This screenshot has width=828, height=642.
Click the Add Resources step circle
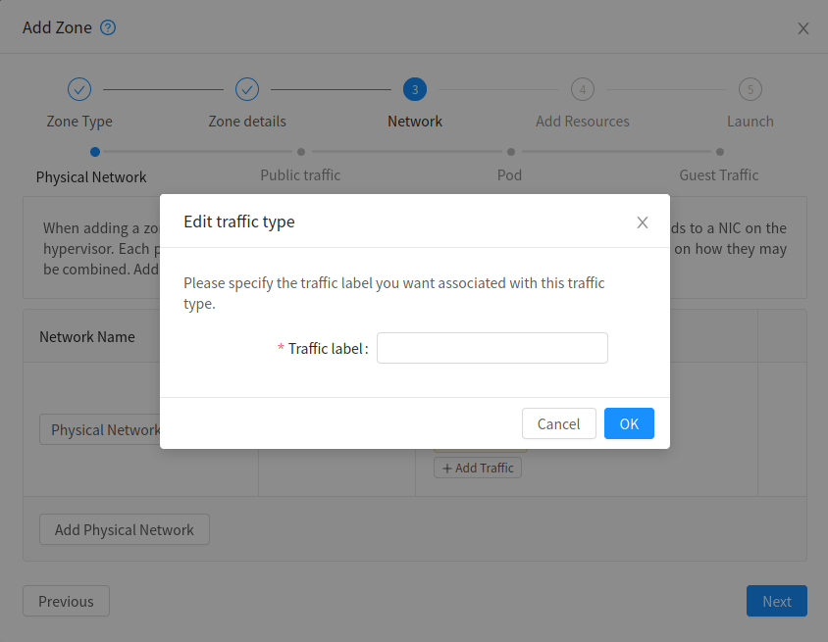[x=582, y=88]
